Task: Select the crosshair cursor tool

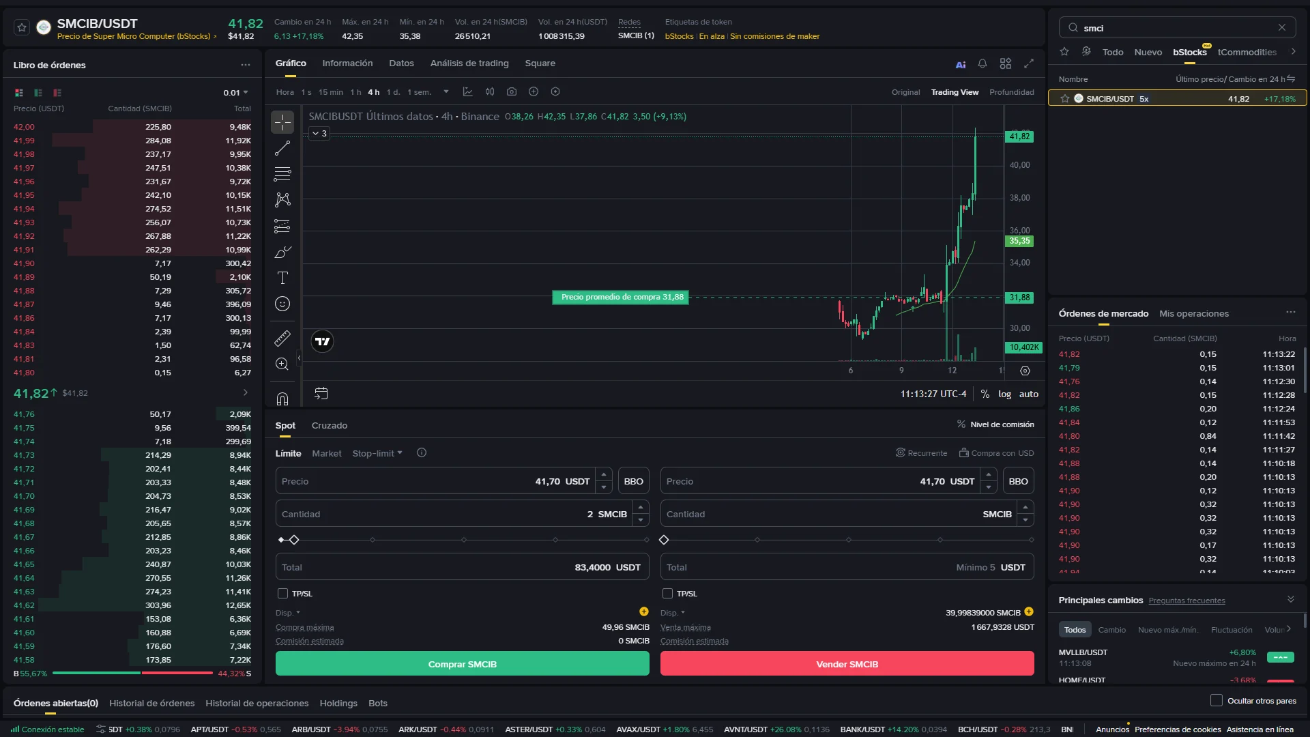Action: (x=282, y=122)
